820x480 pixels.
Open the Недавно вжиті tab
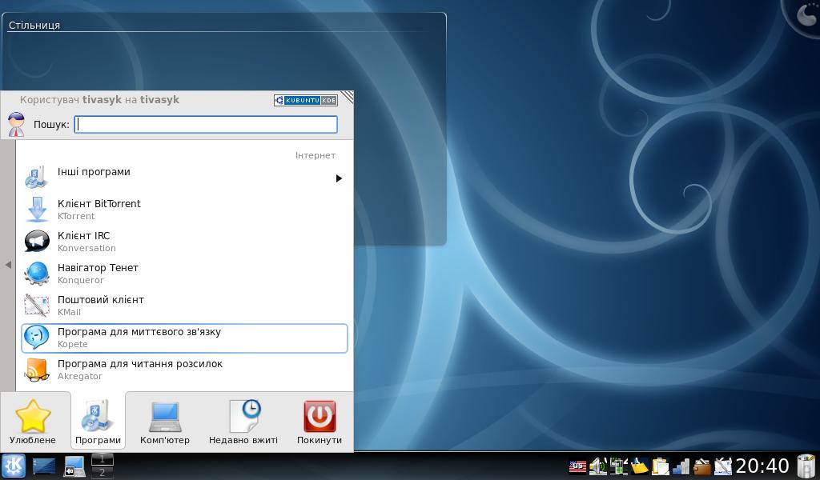click(x=243, y=421)
